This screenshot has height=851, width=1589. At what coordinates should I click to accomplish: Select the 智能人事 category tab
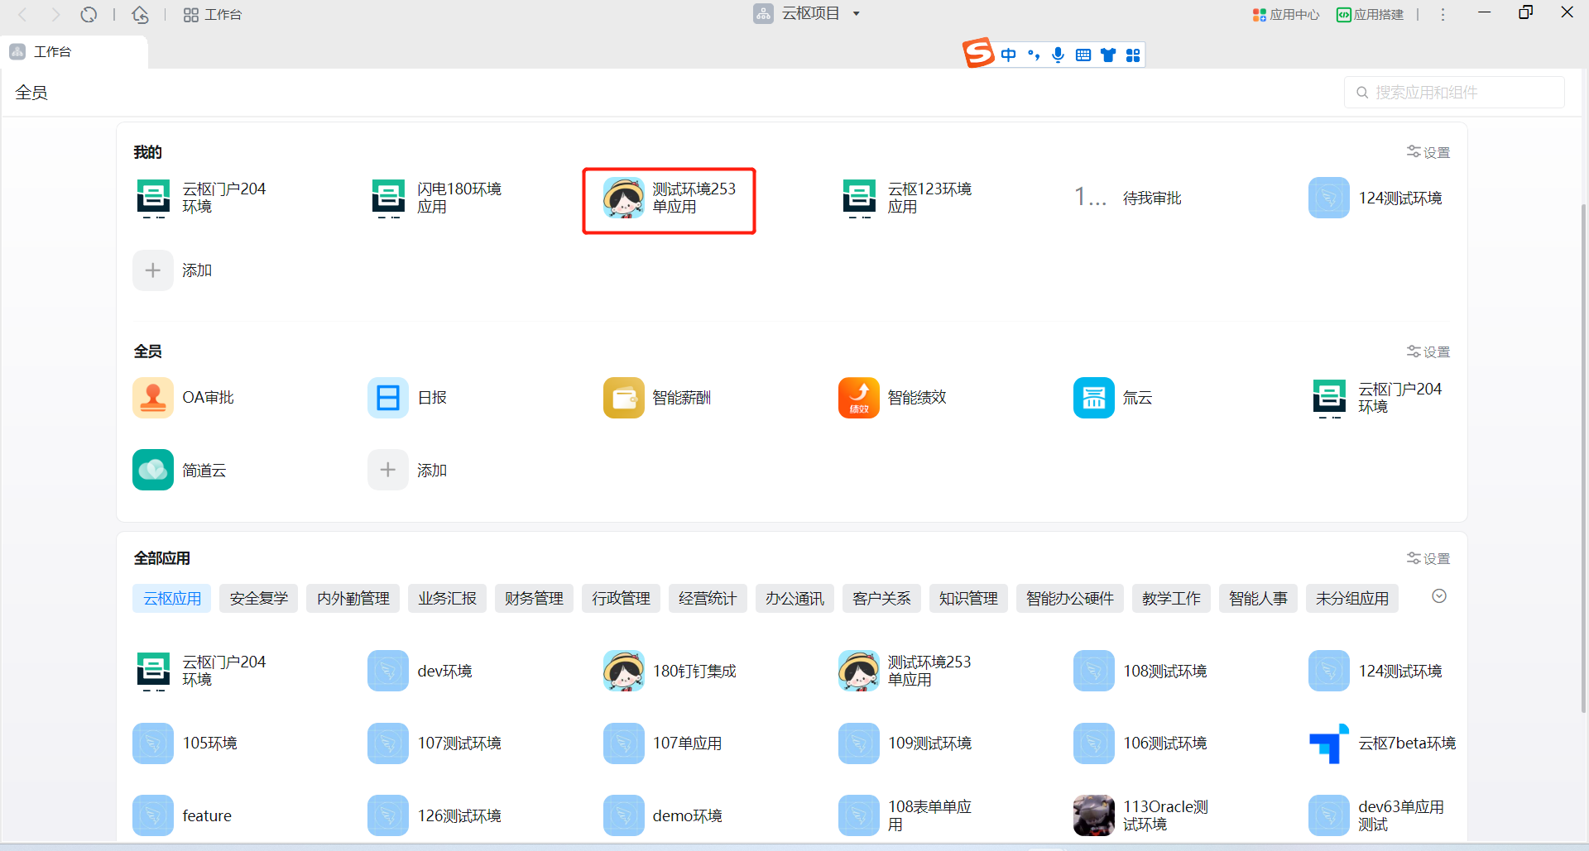[1258, 598]
